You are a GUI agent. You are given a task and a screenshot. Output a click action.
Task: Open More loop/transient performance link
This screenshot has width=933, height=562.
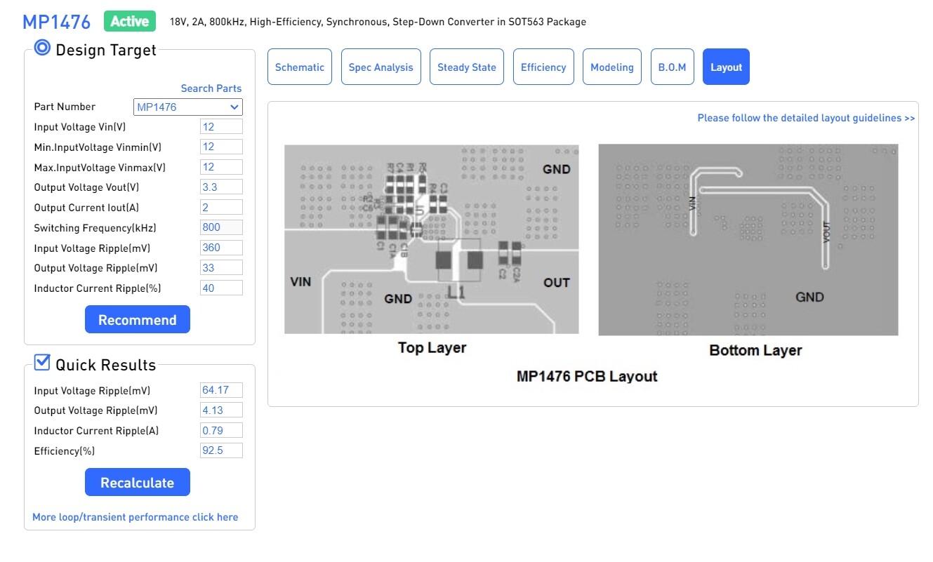(x=135, y=517)
